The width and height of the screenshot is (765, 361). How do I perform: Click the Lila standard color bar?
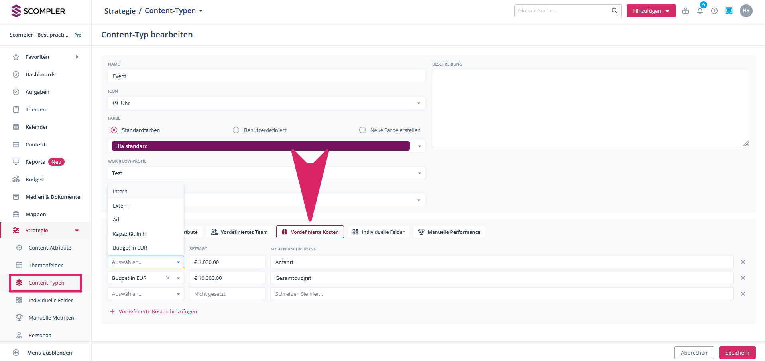click(x=260, y=146)
